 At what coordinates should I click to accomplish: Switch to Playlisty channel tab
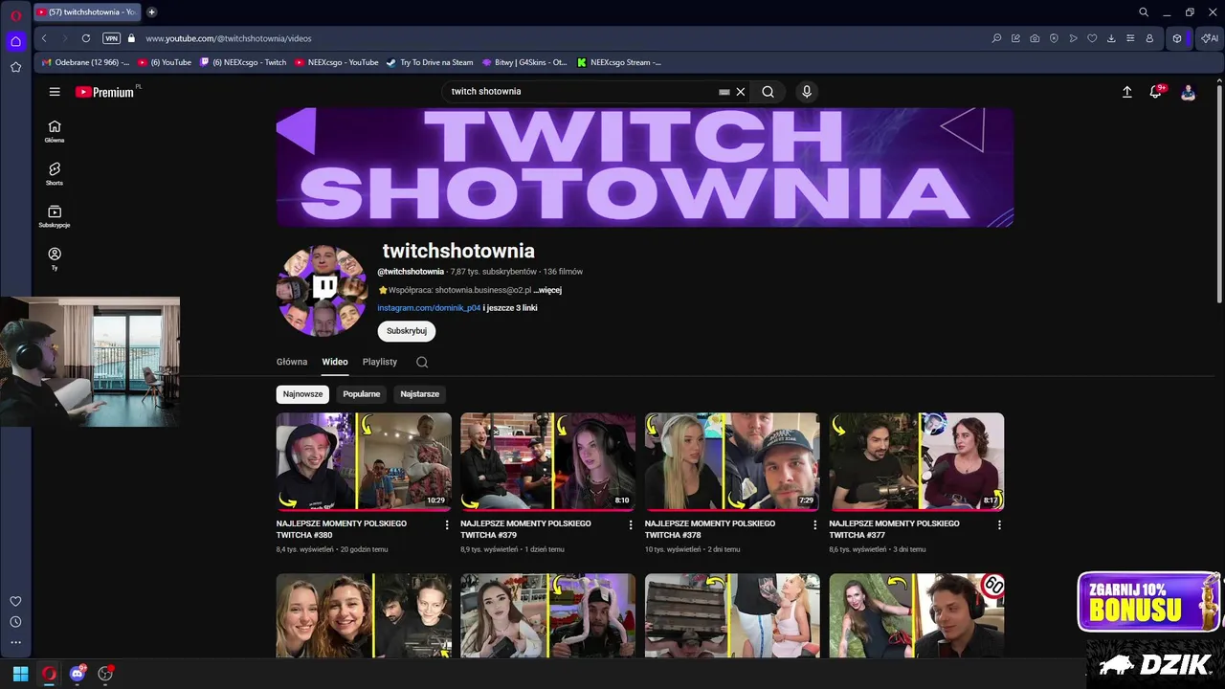coord(380,362)
